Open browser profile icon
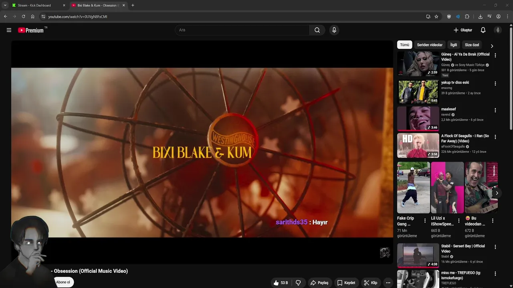 [498, 16]
